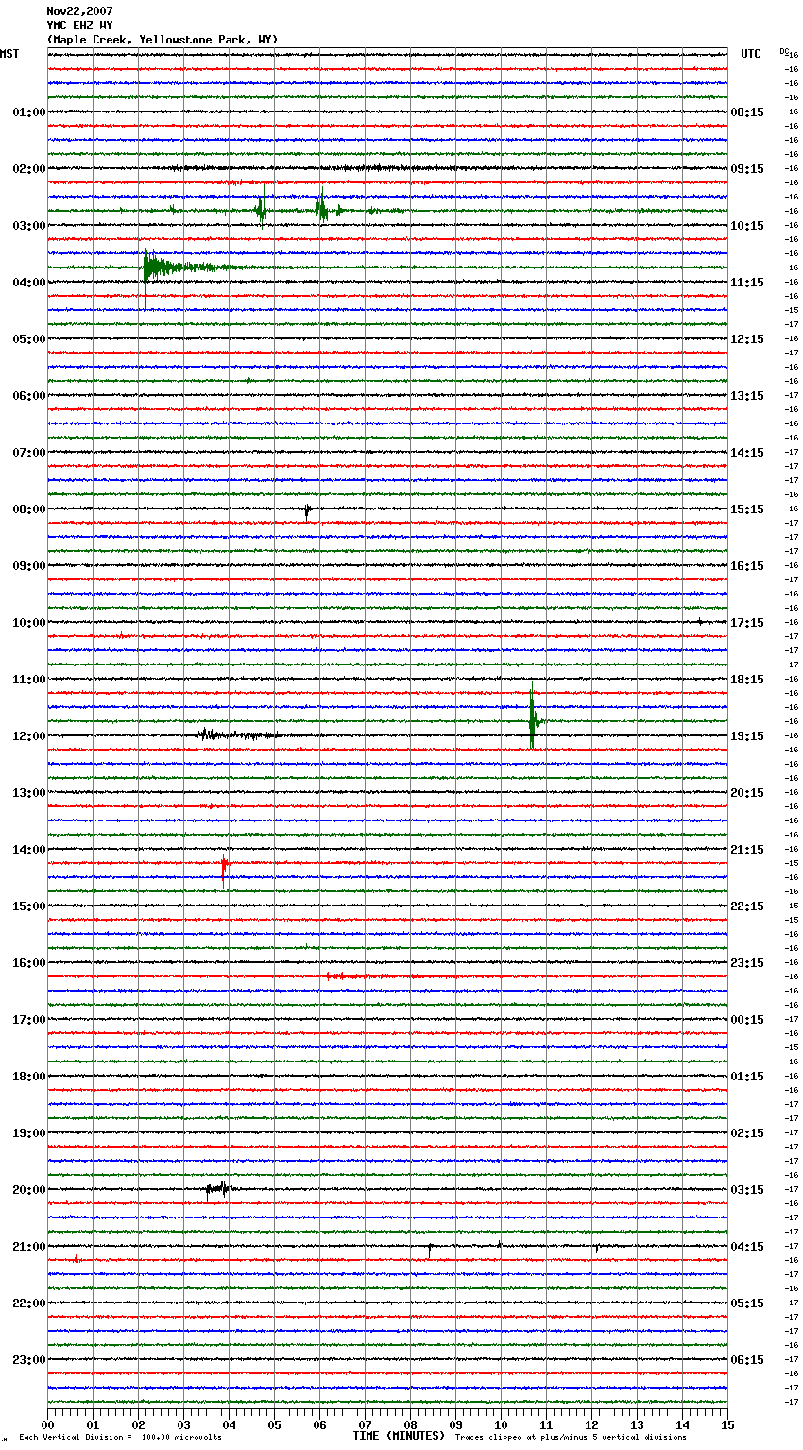This screenshot has height=1450, width=803.
Task: Select the 21:00 MST time label
Action: click(x=29, y=1247)
